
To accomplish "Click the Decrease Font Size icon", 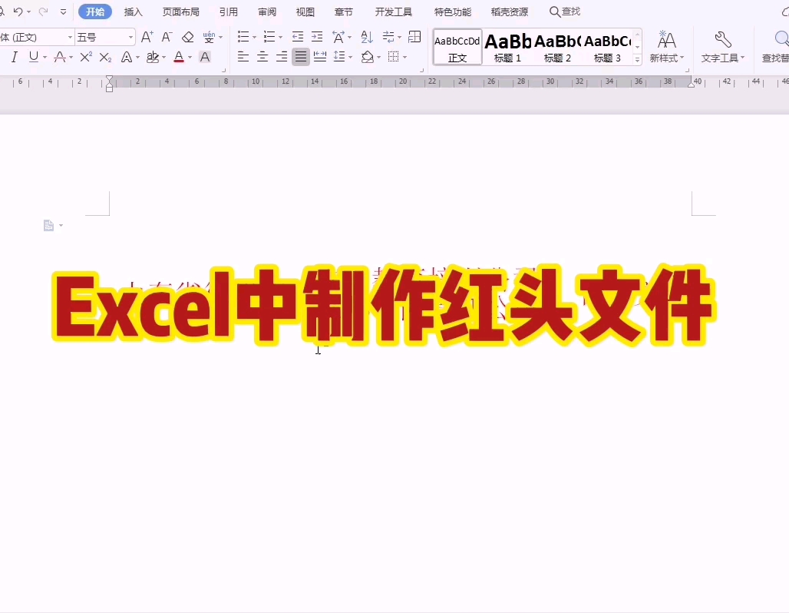I will coord(167,36).
